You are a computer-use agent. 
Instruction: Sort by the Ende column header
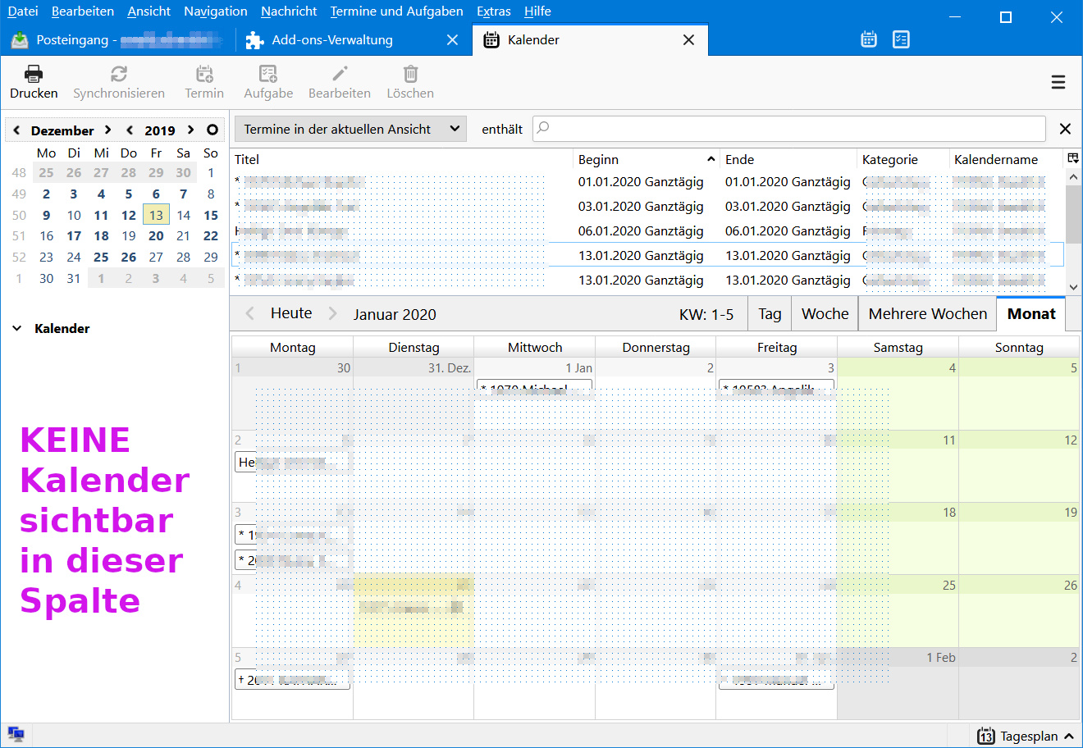[788, 159]
